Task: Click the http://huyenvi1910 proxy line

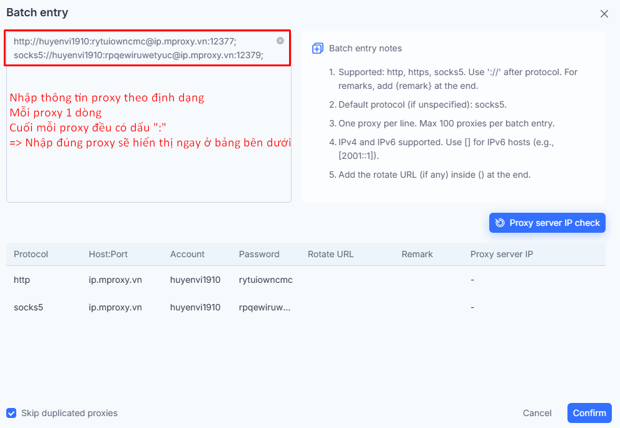Action: pos(125,41)
